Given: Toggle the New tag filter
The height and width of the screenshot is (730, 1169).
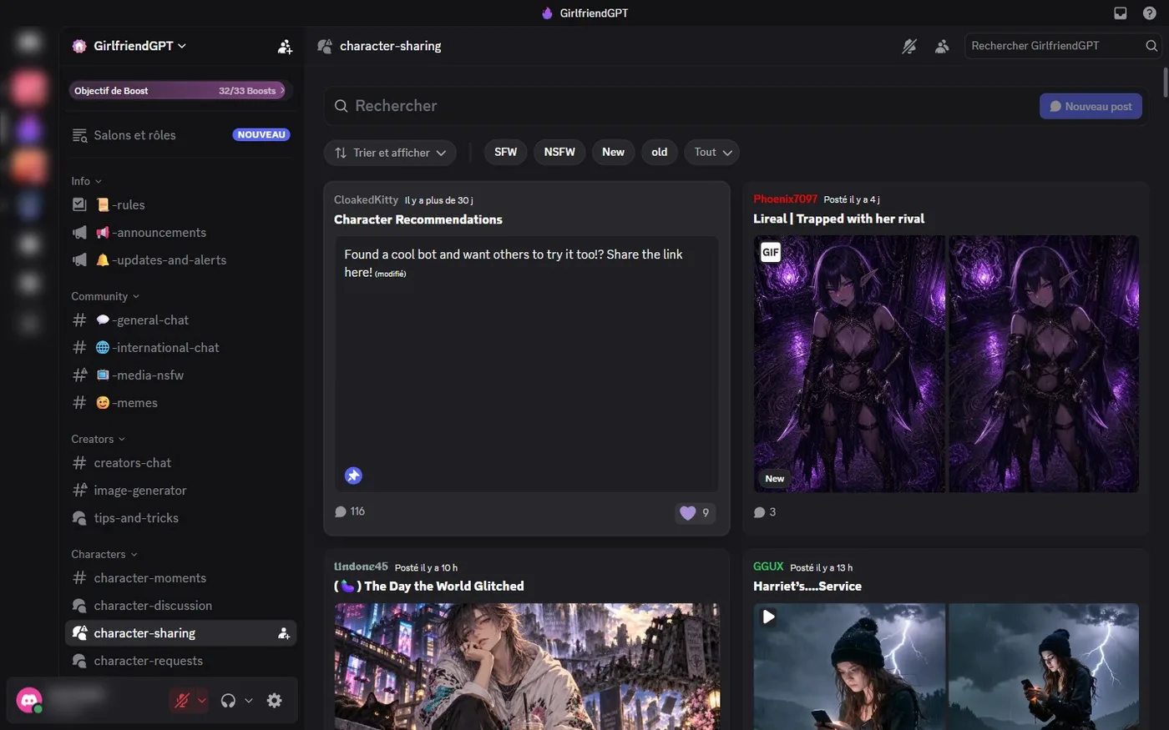Looking at the screenshot, I should (x=613, y=152).
